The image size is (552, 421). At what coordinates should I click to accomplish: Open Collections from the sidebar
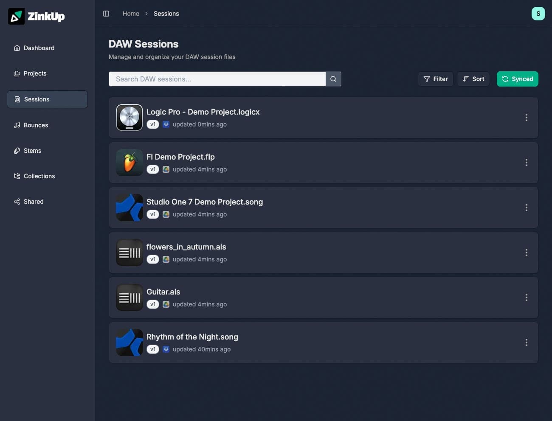(x=39, y=176)
